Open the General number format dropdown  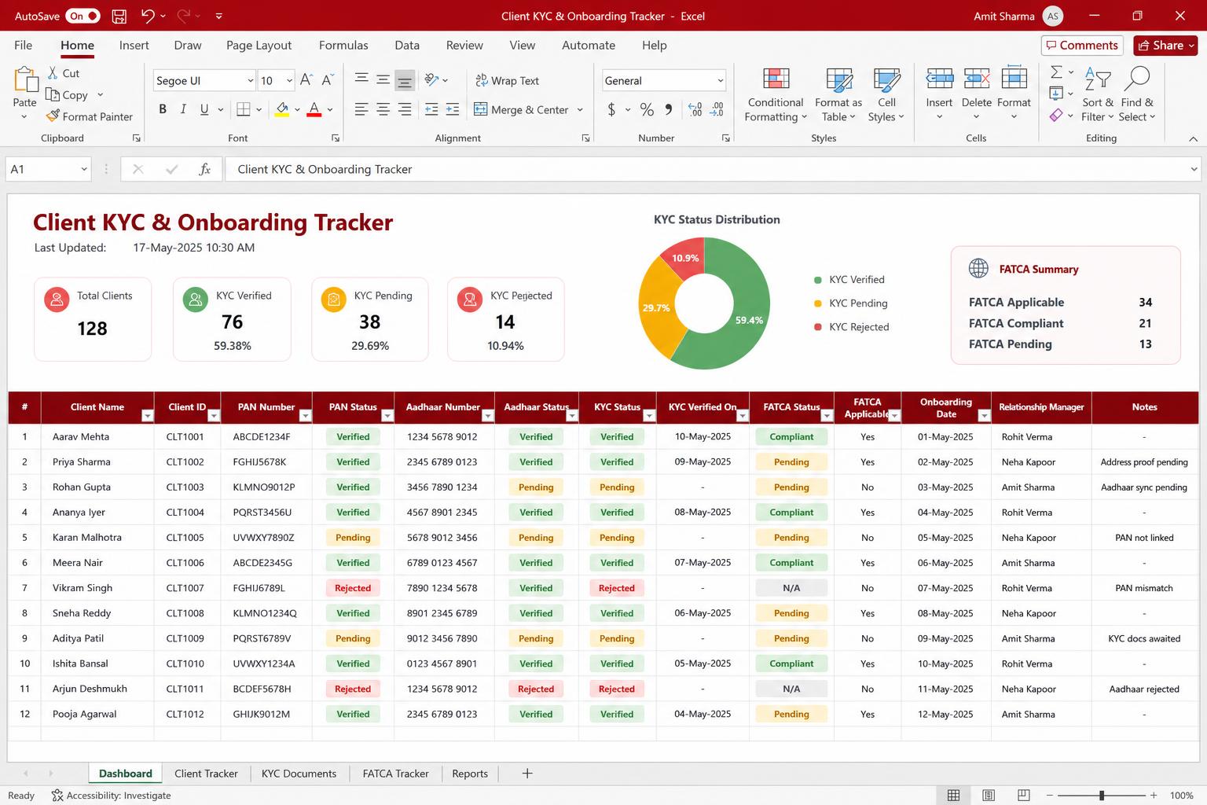point(720,80)
